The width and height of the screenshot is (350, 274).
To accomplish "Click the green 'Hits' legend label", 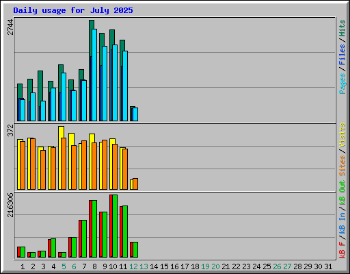I will (x=342, y=28).
